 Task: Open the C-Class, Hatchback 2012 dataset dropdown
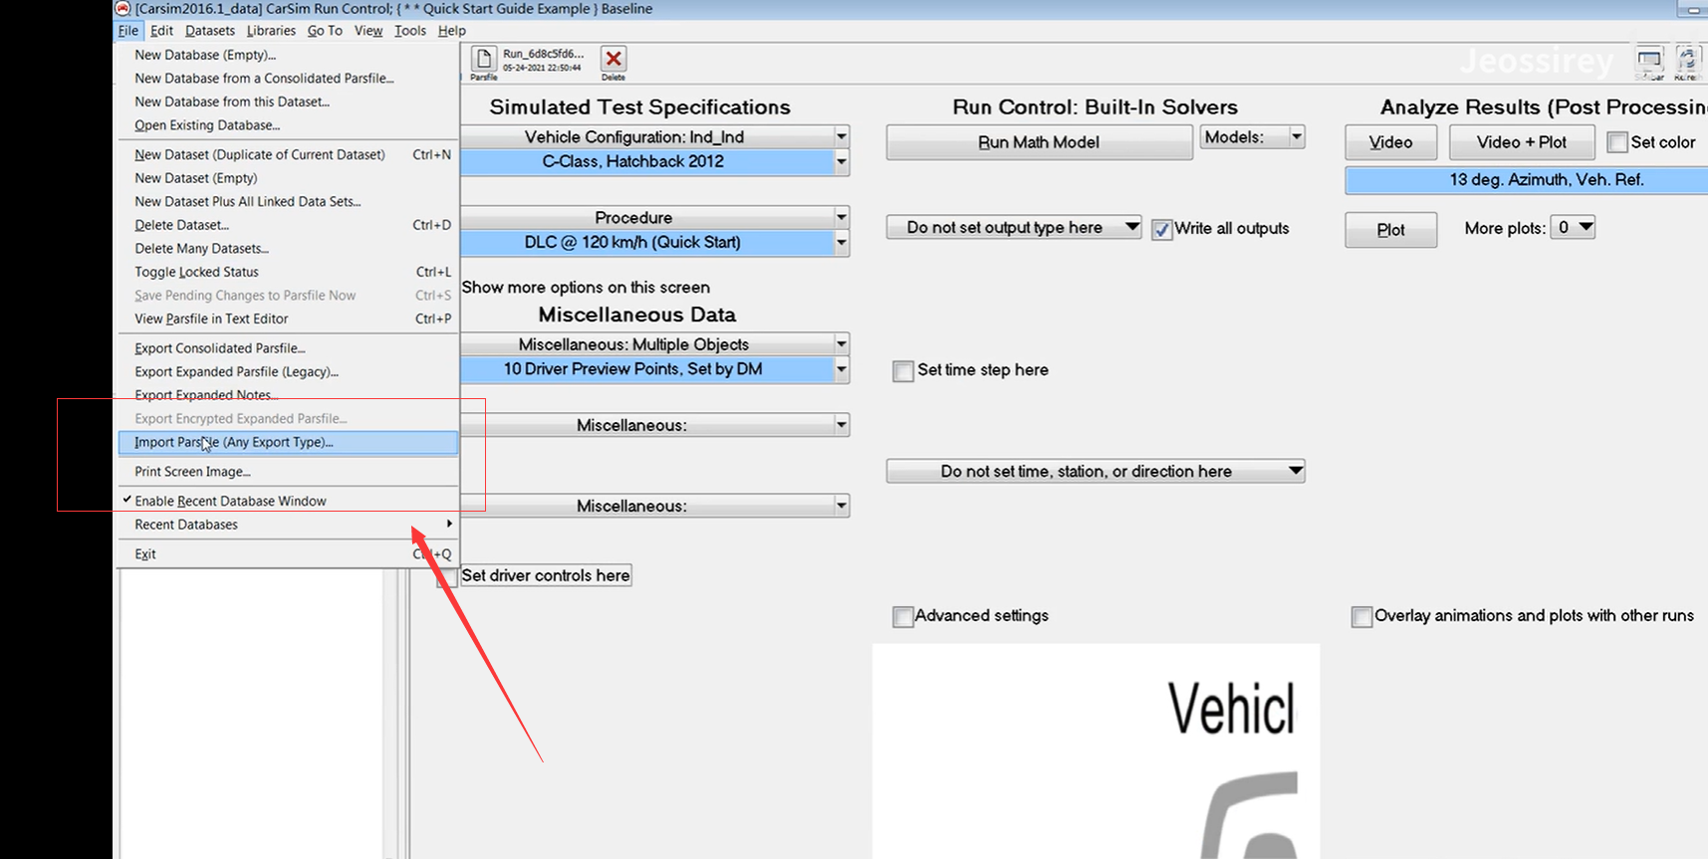(842, 161)
